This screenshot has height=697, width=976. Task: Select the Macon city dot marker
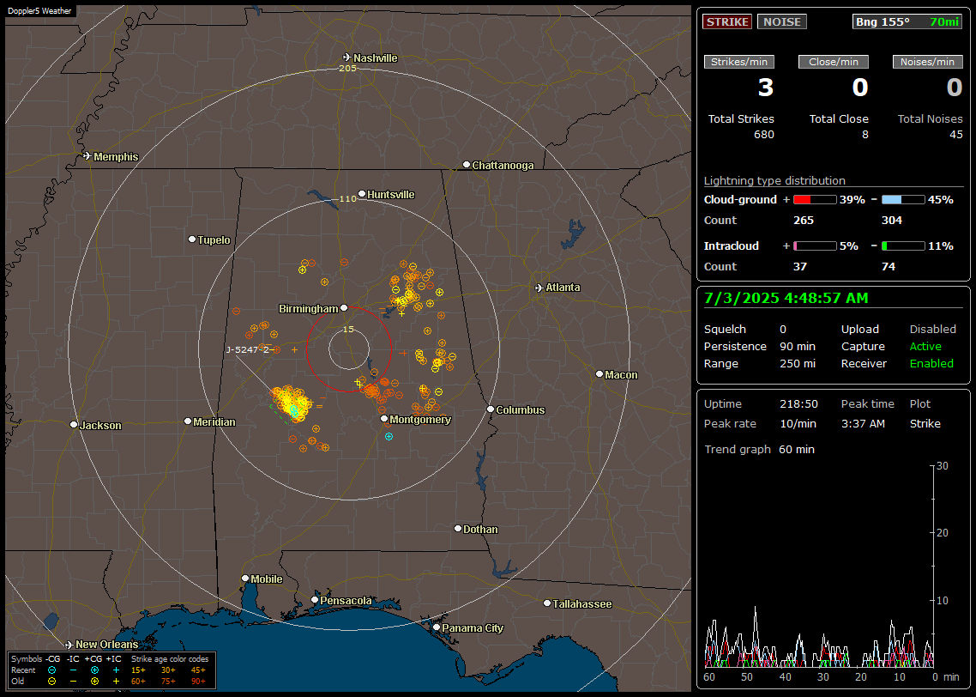[599, 373]
